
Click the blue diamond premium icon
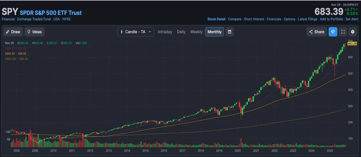[x=333, y=32]
